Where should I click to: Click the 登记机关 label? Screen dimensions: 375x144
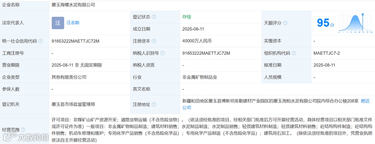click(x=10, y=105)
